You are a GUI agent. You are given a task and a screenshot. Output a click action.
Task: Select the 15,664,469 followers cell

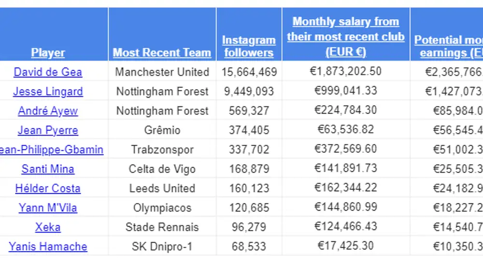pyautogui.click(x=249, y=72)
